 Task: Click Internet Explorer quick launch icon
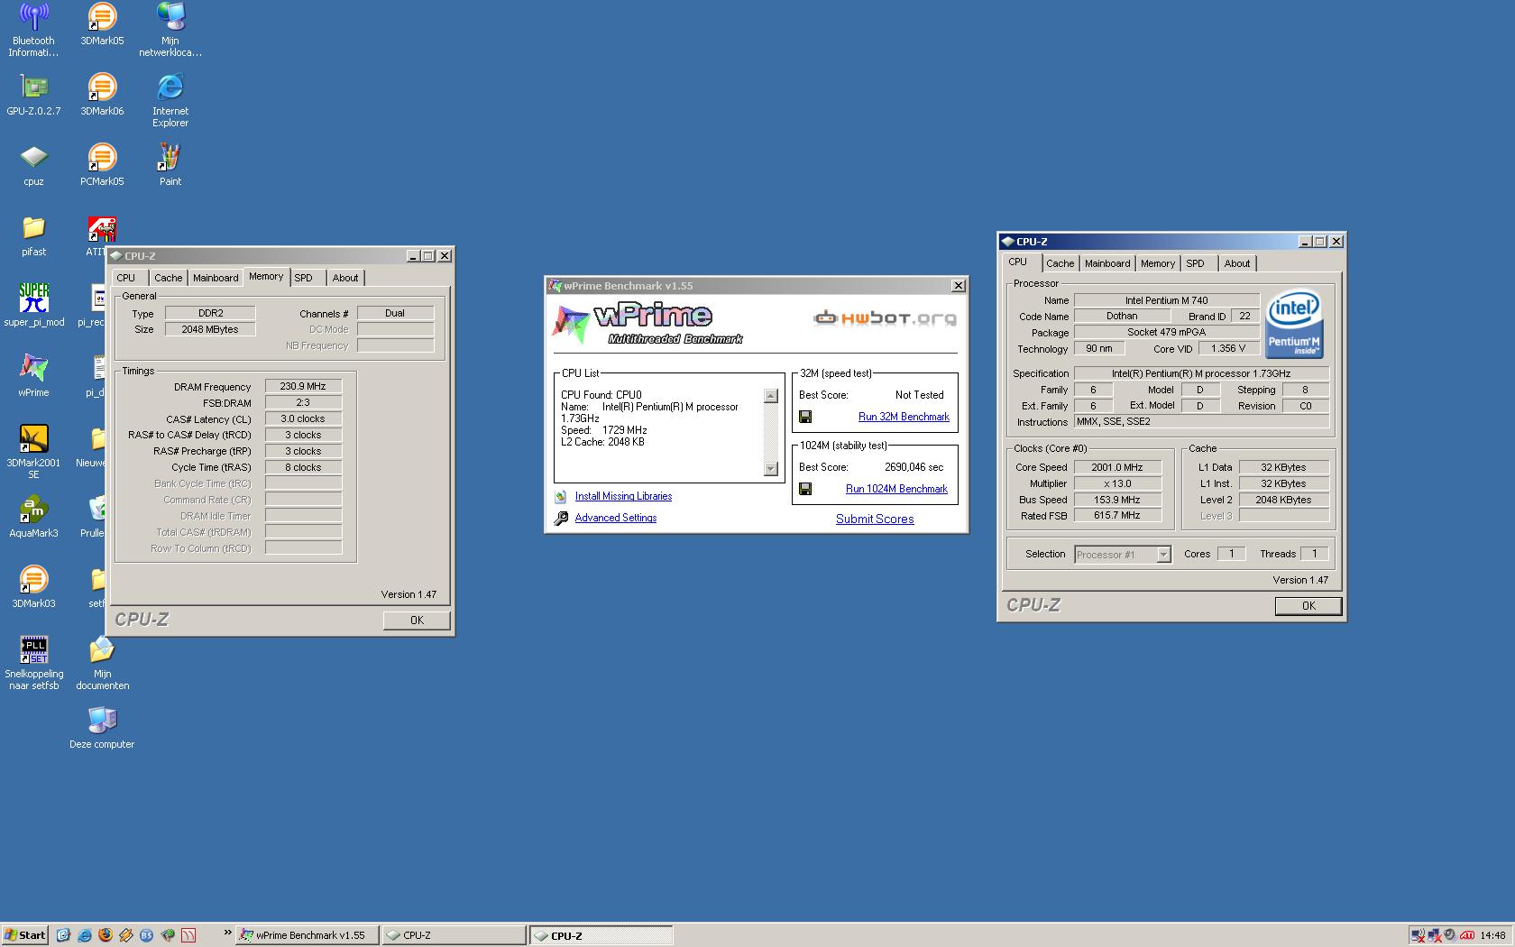84,935
